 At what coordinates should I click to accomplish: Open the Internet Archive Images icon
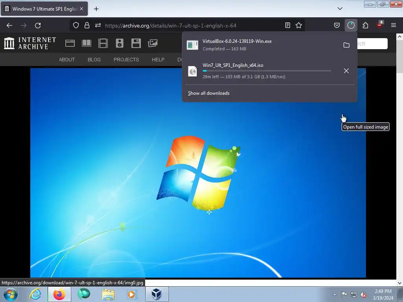point(153,43)
